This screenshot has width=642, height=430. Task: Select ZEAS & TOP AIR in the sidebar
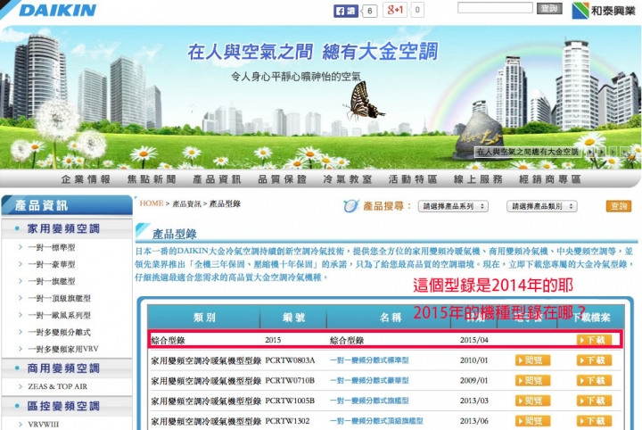point(57,386)
